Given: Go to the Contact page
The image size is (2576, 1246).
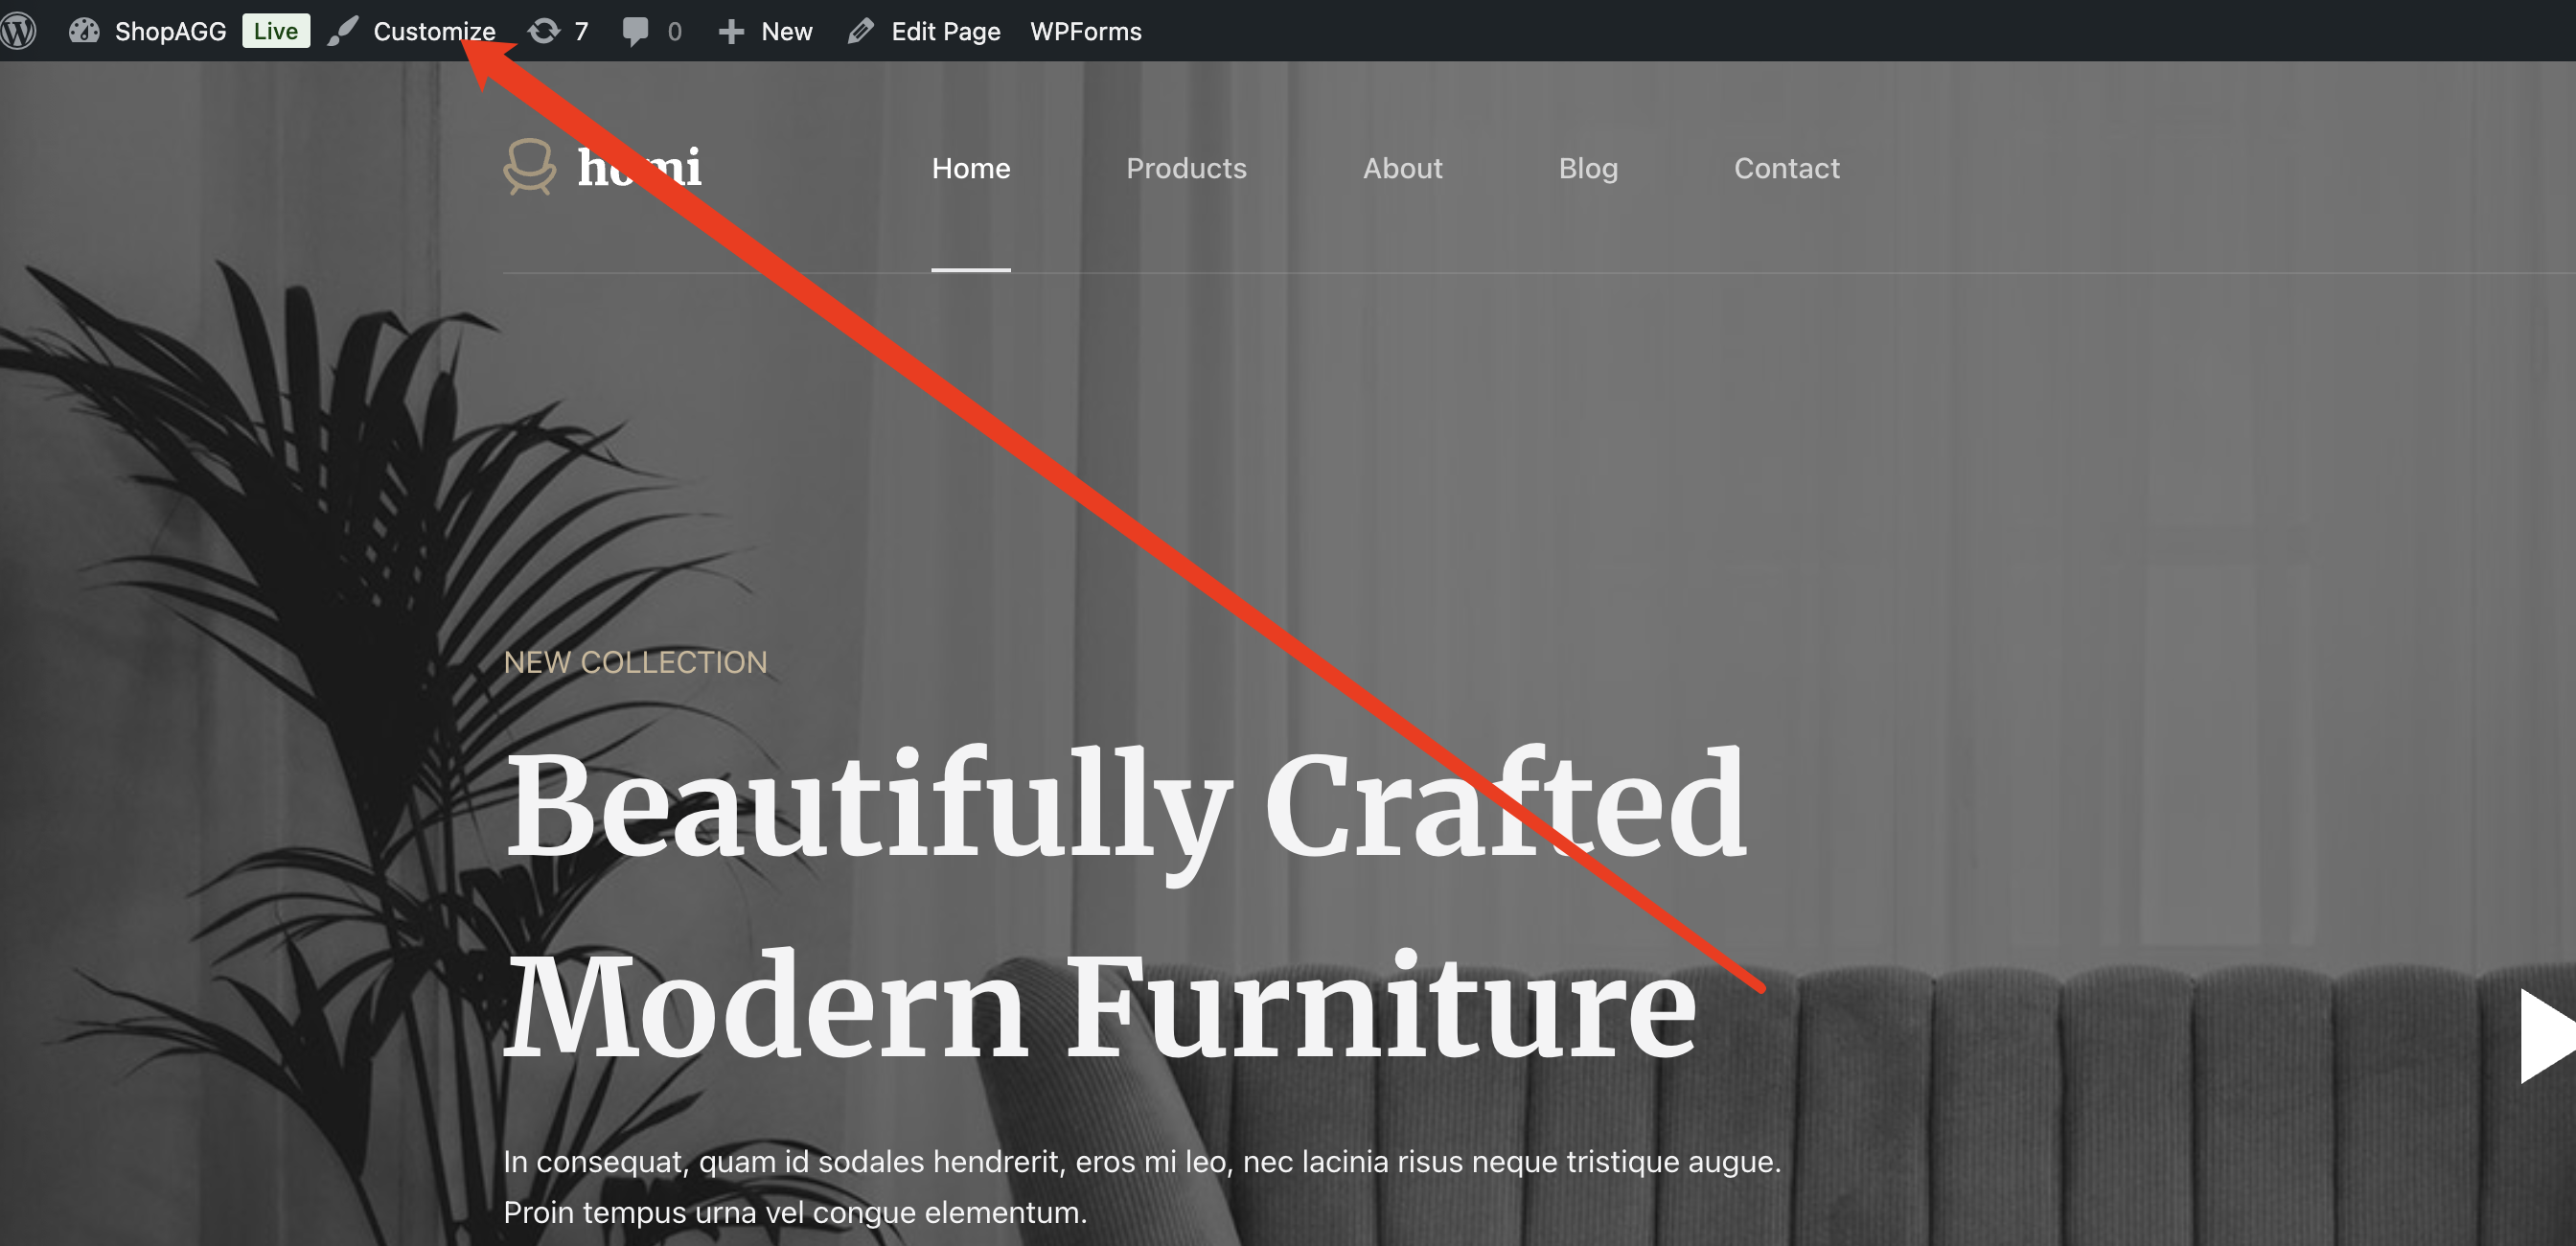Looking at the screenshot, I should tap(1786, 168).
